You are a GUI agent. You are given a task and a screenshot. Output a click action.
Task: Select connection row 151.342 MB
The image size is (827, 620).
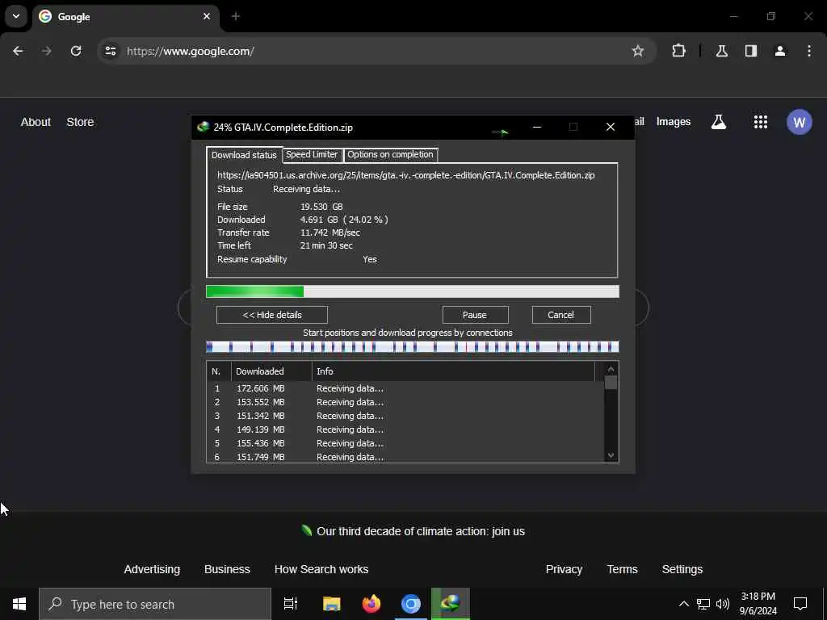[x=405, y=416]
